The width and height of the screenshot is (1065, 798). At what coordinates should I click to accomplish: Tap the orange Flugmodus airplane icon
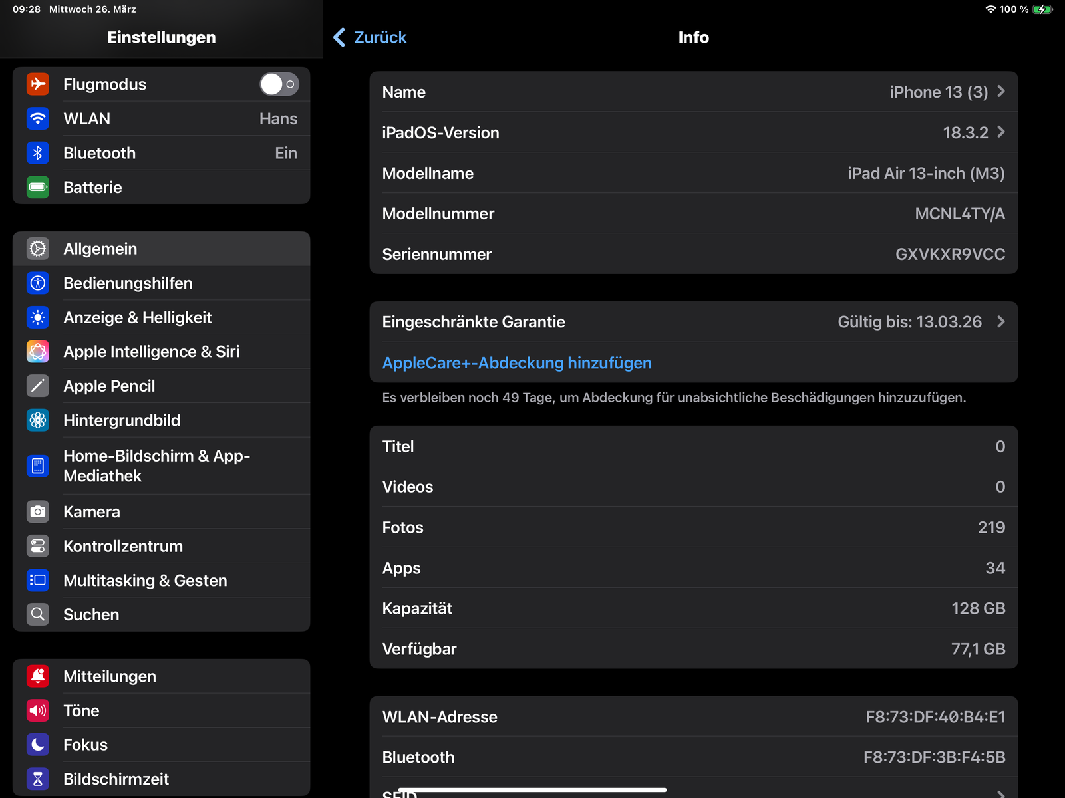[x=38, y=84]
